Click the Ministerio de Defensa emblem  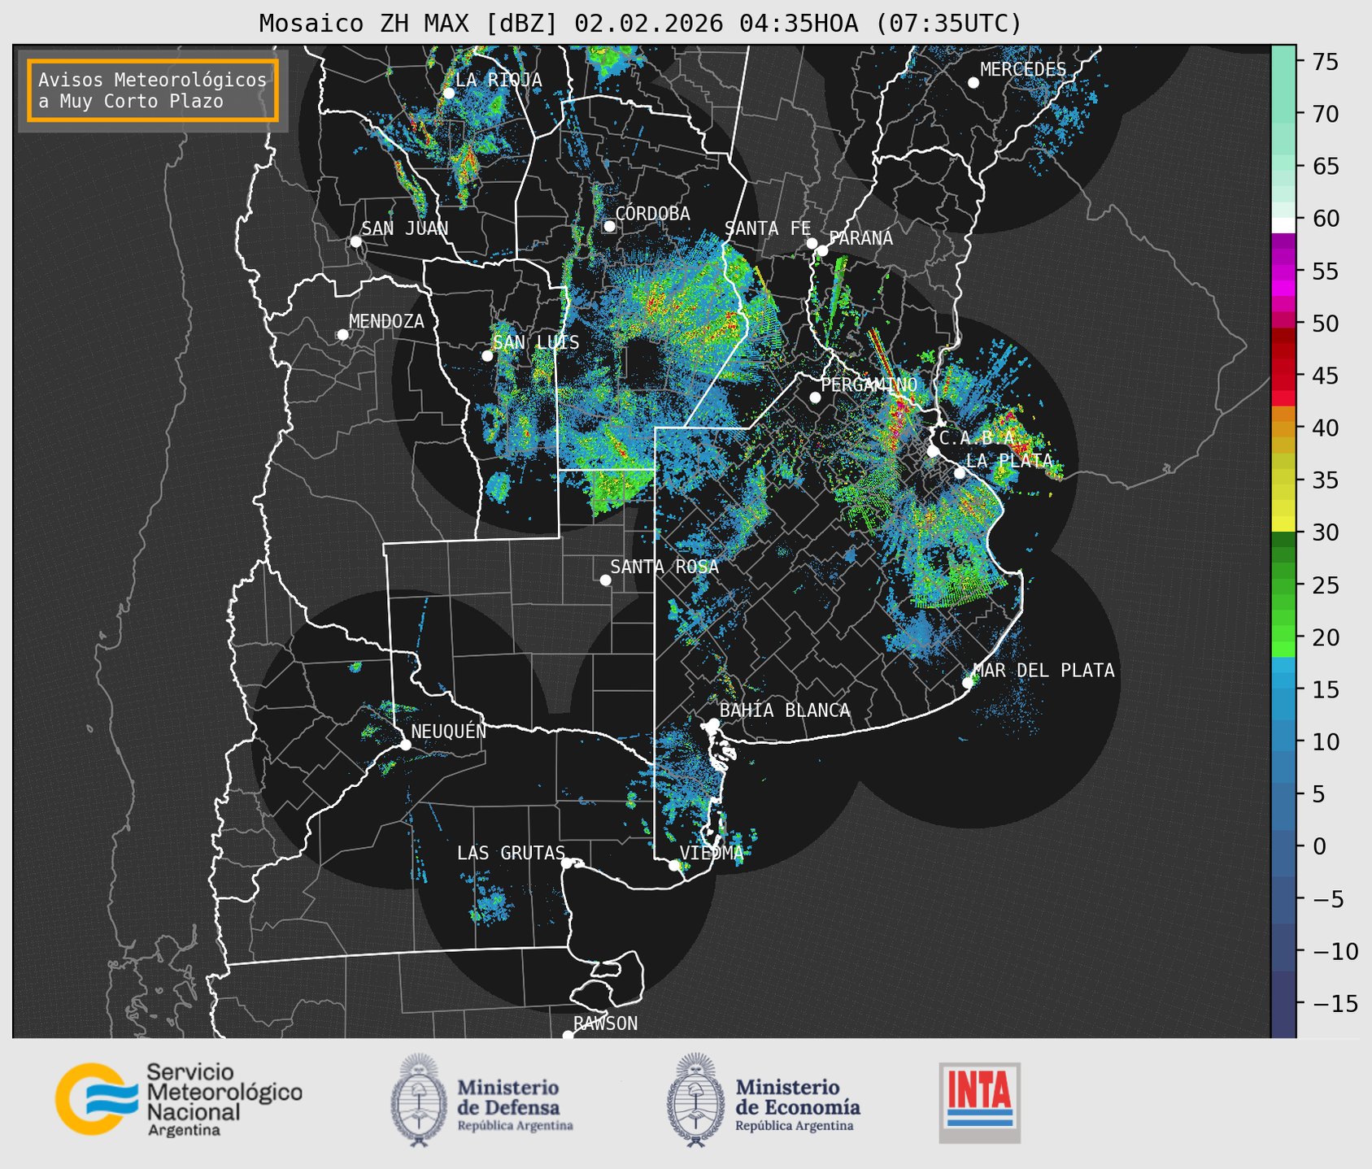point(419,1101)
